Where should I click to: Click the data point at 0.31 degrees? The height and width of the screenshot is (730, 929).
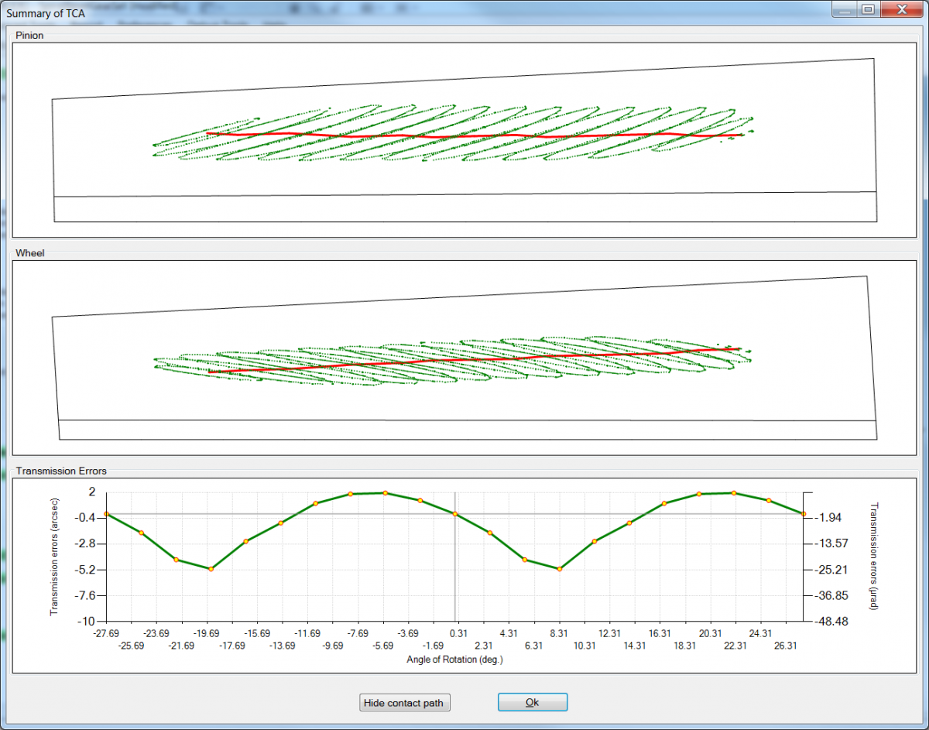[x=455, y=514]
